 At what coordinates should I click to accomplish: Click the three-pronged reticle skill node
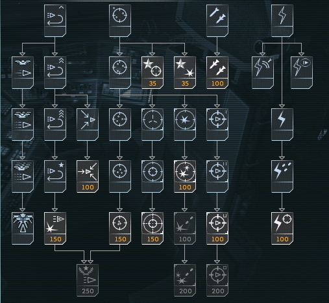152,125
